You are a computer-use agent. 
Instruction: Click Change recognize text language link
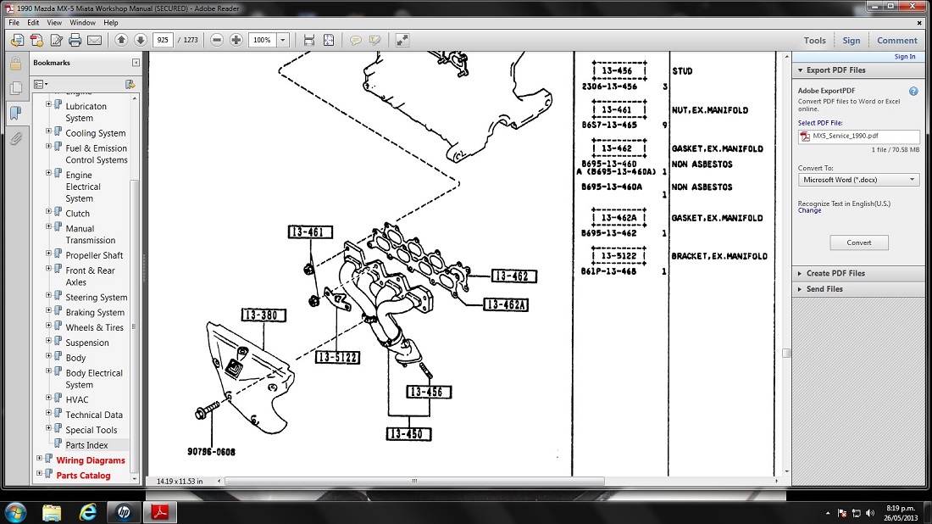[x=809, y=210]
